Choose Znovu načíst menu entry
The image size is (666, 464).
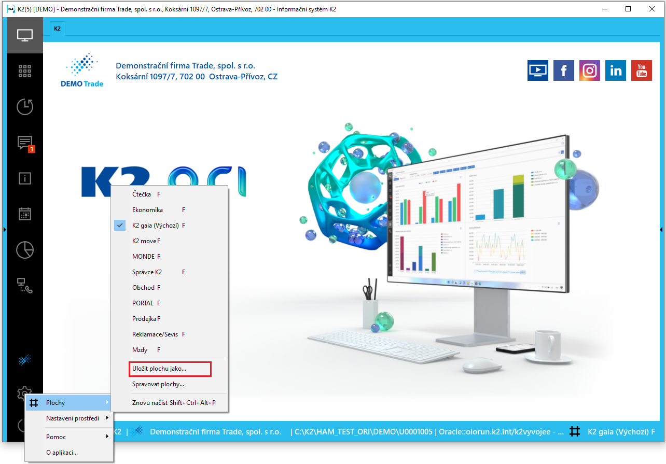(170, 403)
